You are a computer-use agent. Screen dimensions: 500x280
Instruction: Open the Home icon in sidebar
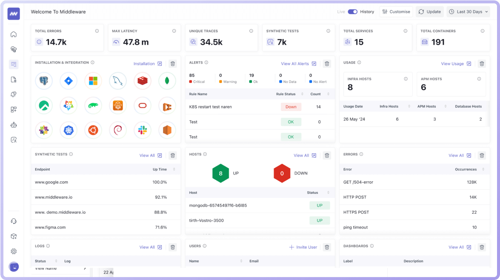(14, 34)
